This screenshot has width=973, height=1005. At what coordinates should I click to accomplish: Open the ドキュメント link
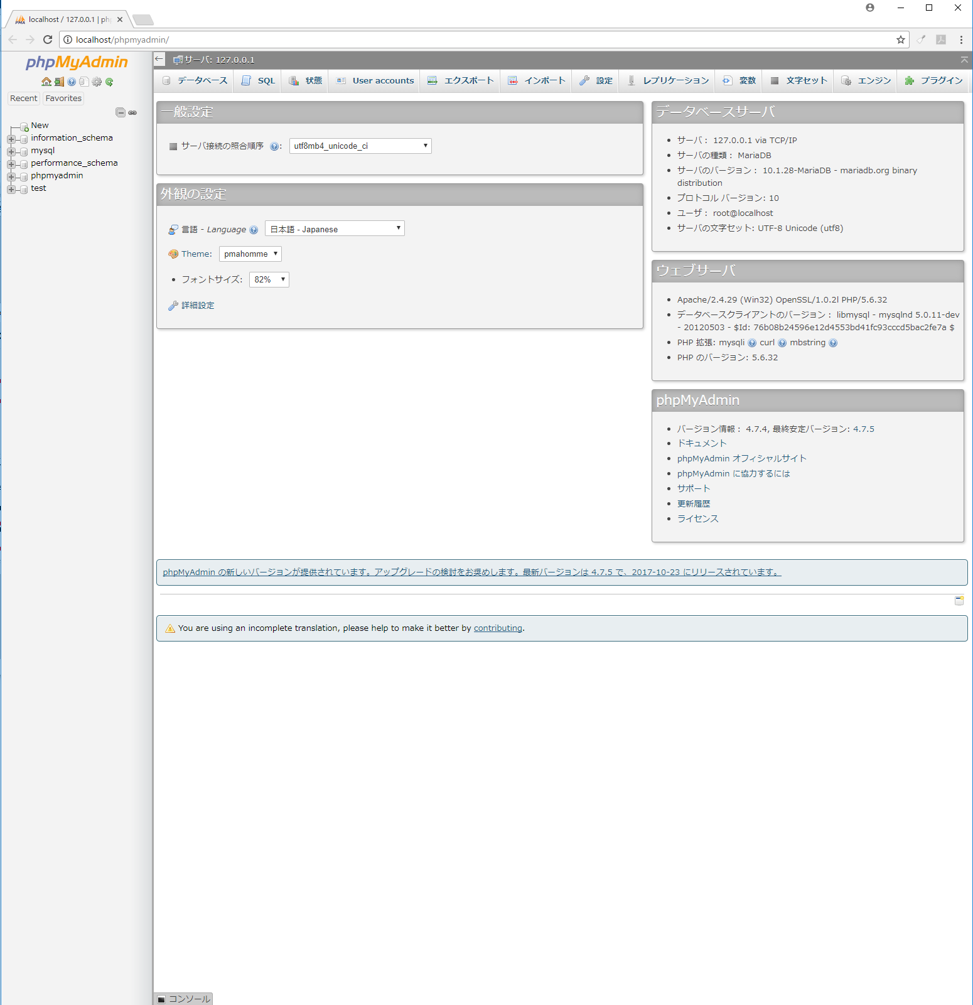click(x=702, y=443)
